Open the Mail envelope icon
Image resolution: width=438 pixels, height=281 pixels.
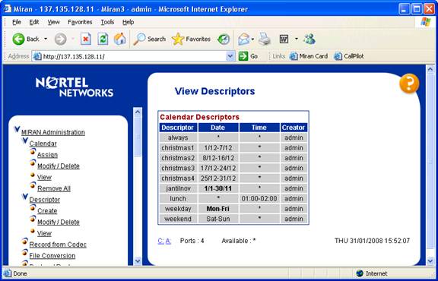tap(243, 39)
